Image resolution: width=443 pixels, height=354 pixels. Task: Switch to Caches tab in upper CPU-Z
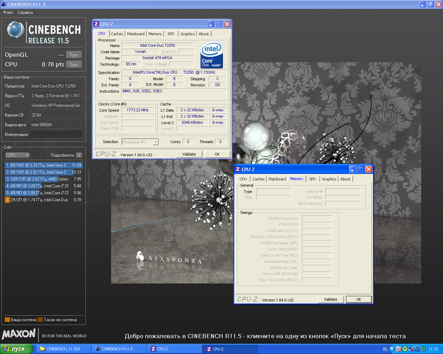(117, 34)
